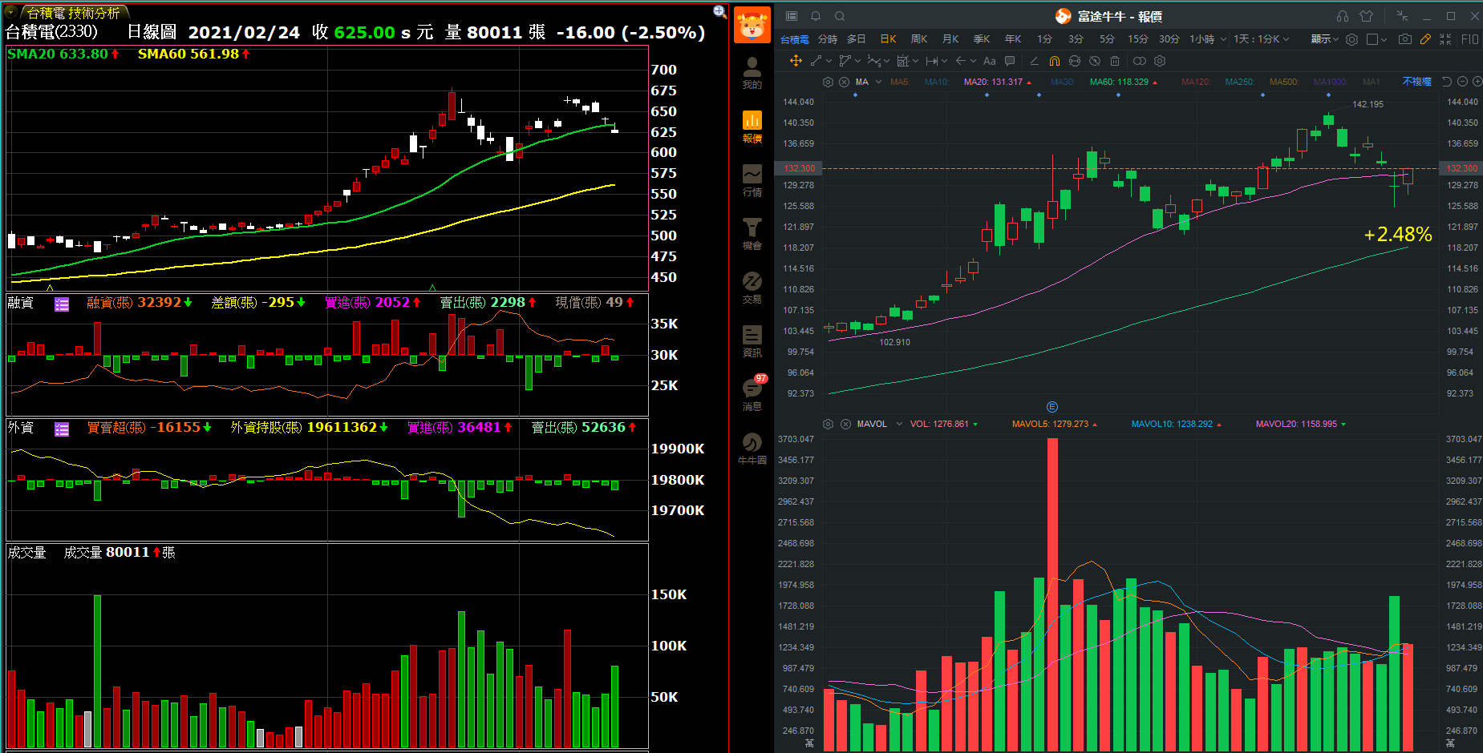This screenshot has width=1483, height=753.
Task: Toggle MA250 line visibility
Action: [x=1239, y=82]
